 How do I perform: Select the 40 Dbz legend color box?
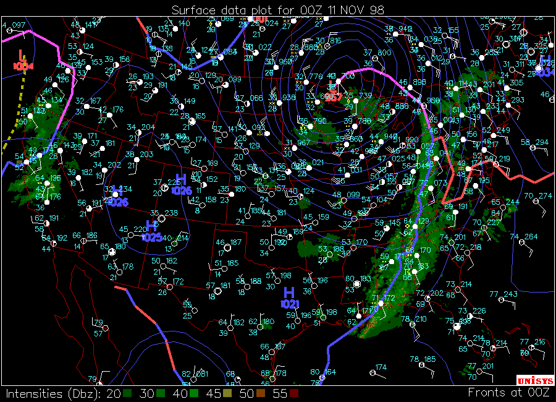point(195,393)
